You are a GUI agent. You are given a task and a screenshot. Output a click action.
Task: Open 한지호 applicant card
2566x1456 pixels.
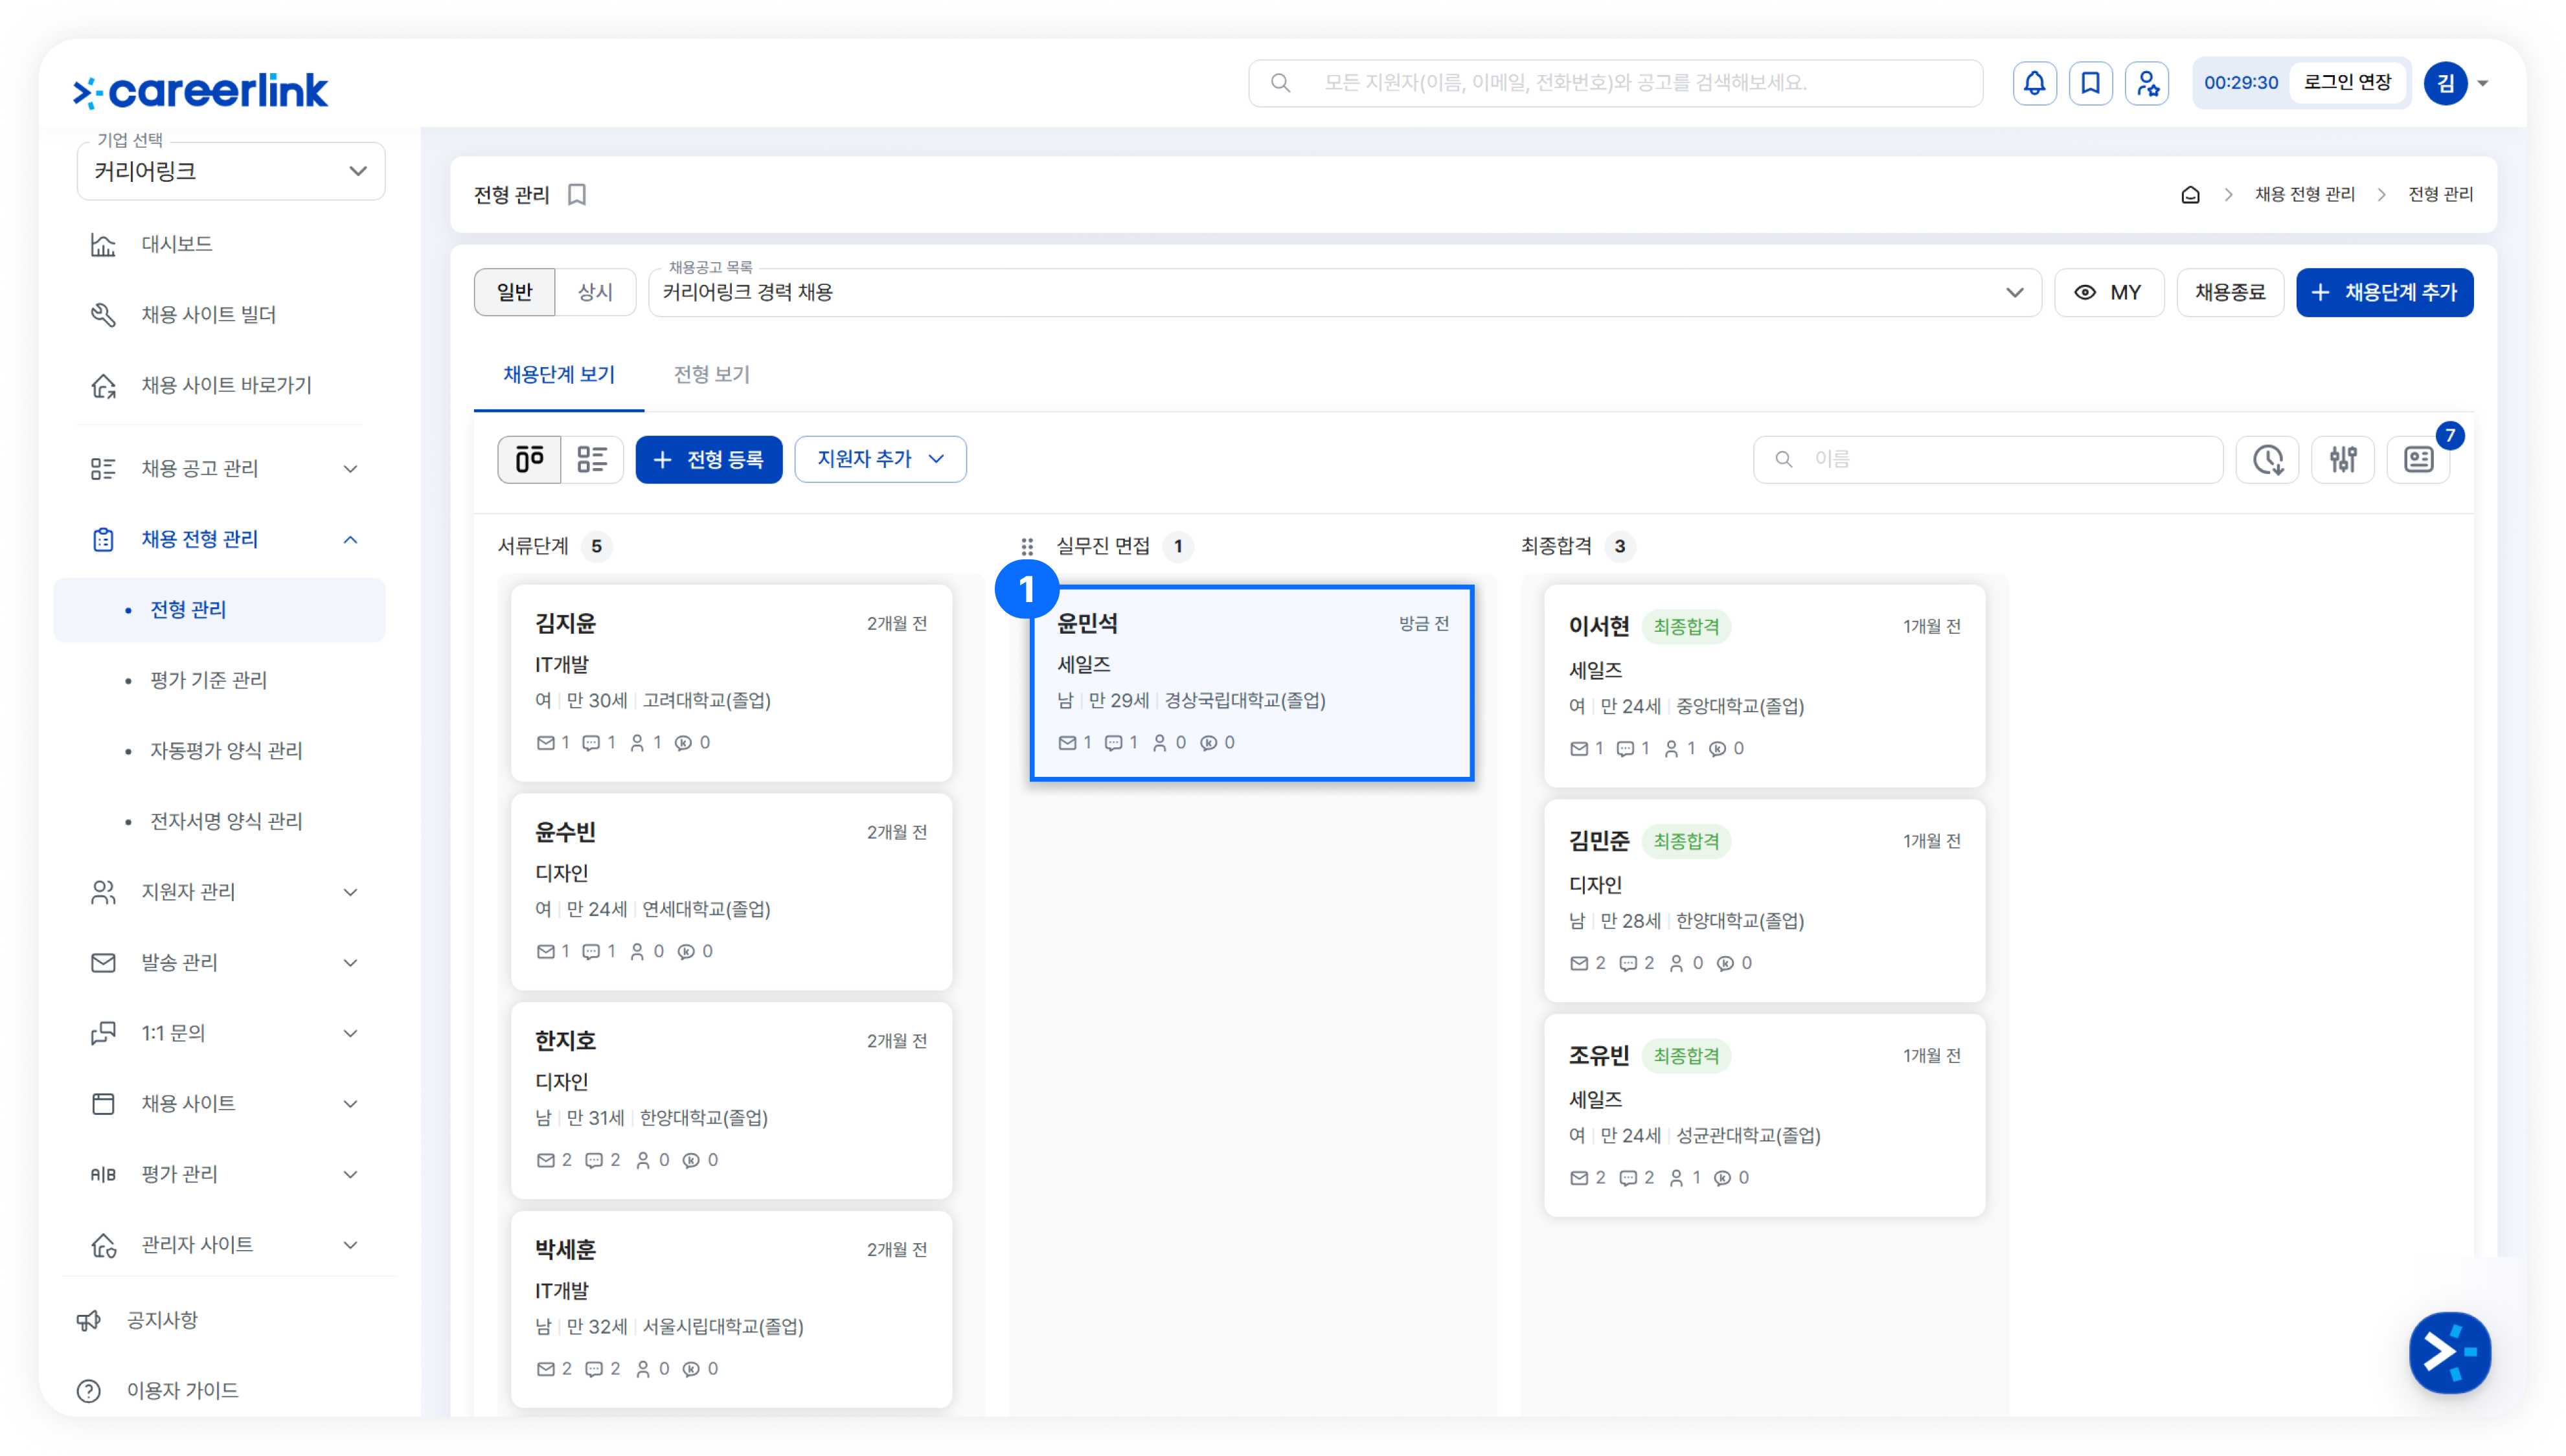point(731,1100)
